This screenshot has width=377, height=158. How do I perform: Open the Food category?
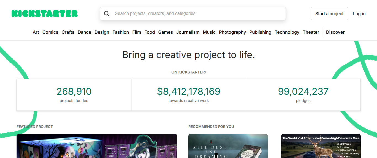click(150, 32)
